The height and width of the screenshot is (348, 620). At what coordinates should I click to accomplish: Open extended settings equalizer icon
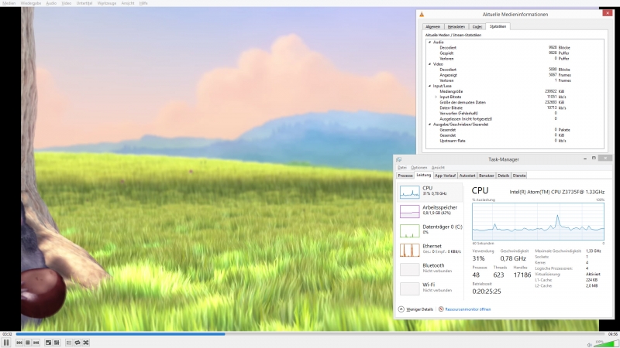click(57, 343)
